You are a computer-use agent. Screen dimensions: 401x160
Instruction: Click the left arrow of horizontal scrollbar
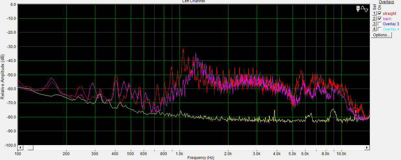20,148
